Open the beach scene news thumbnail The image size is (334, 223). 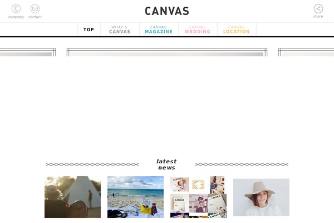(135, 197)
